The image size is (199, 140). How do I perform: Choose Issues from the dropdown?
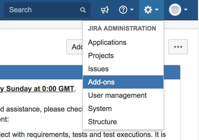click(123, 69)
